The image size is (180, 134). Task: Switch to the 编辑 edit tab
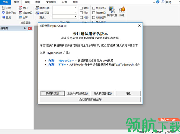pyautogui.click(x=27, y=2)
